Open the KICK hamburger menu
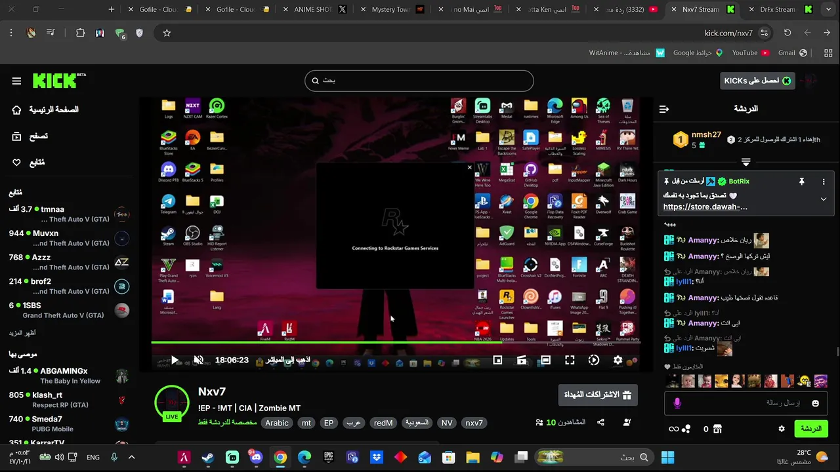 16,81
